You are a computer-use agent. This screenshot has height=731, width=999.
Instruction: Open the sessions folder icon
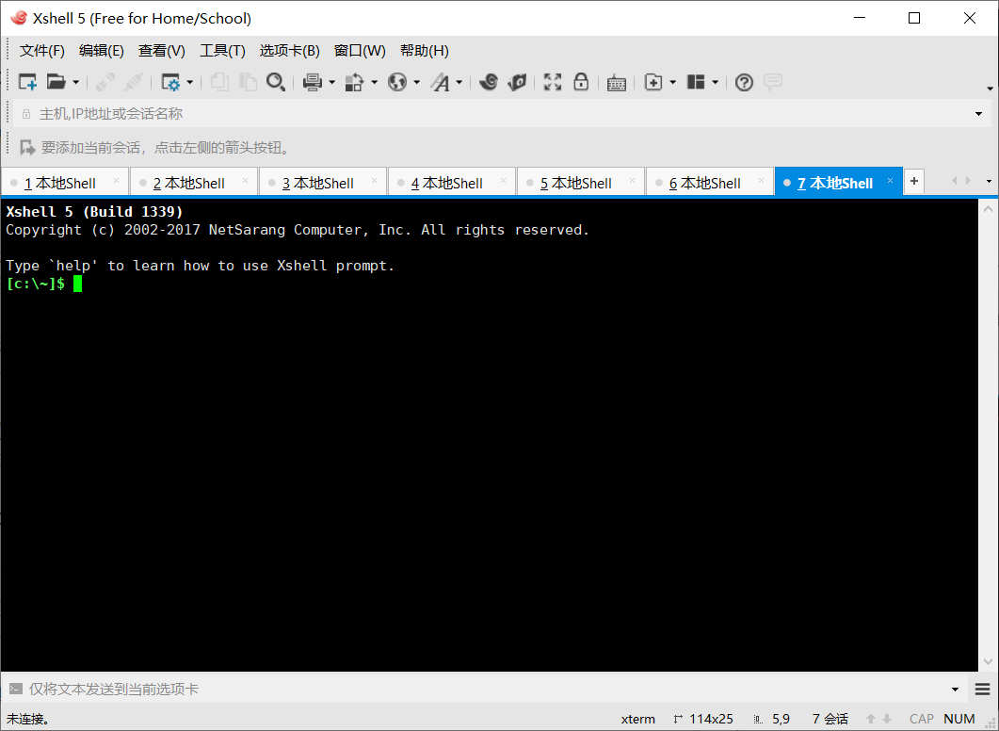click(56, 82)
